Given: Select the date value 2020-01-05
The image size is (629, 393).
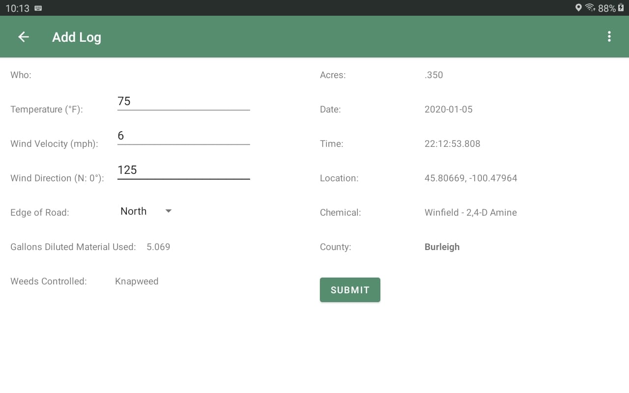Looking at the screenshot, I should (448, 109).
